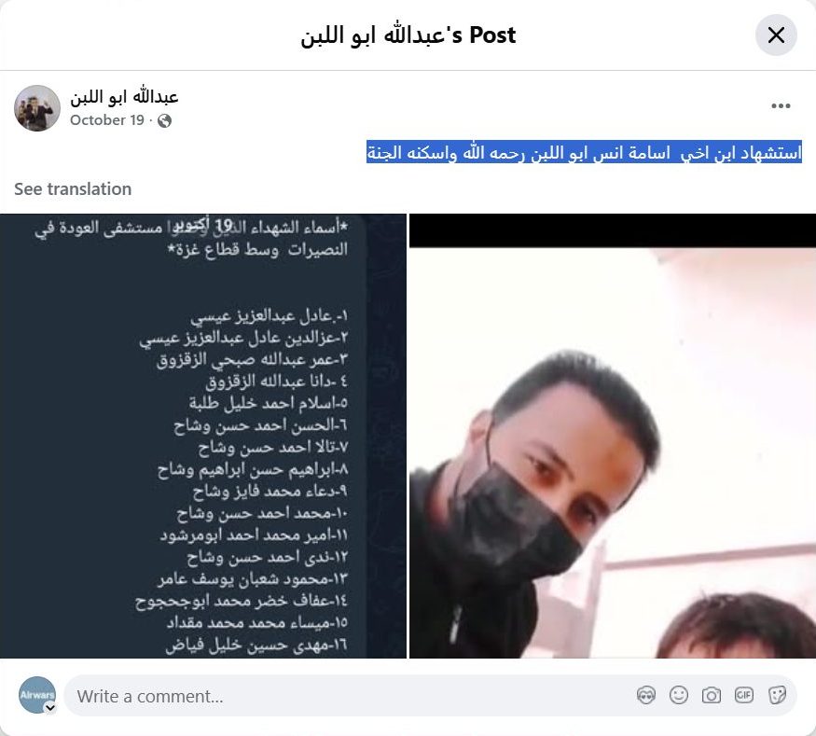The height and width of the screenshot is (736, 816).
Task: Expand commenter identity switcher arrow on avatar
Action: (x=50, y=707)
